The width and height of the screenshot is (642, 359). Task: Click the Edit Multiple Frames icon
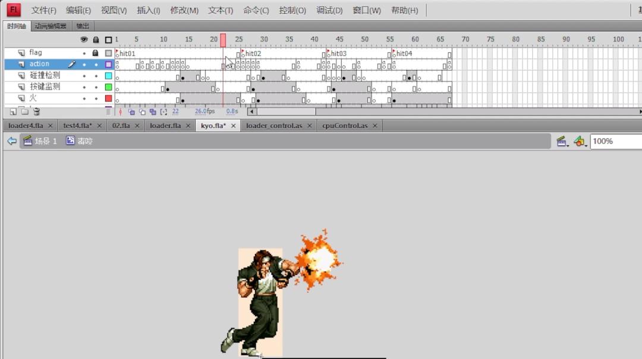coord(153,112)
